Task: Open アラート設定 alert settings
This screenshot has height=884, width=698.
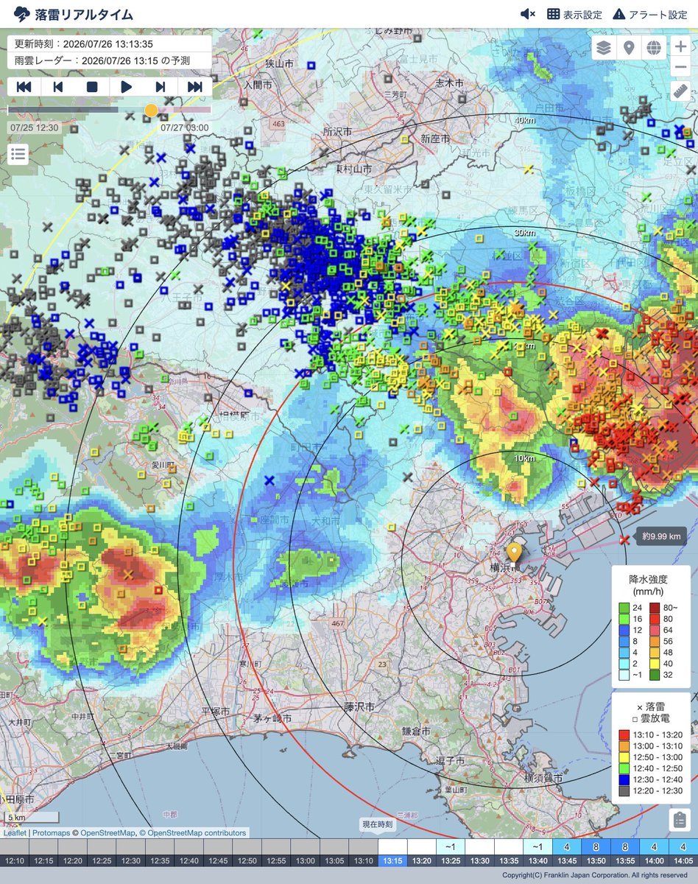Action: [x=650, y=14]
